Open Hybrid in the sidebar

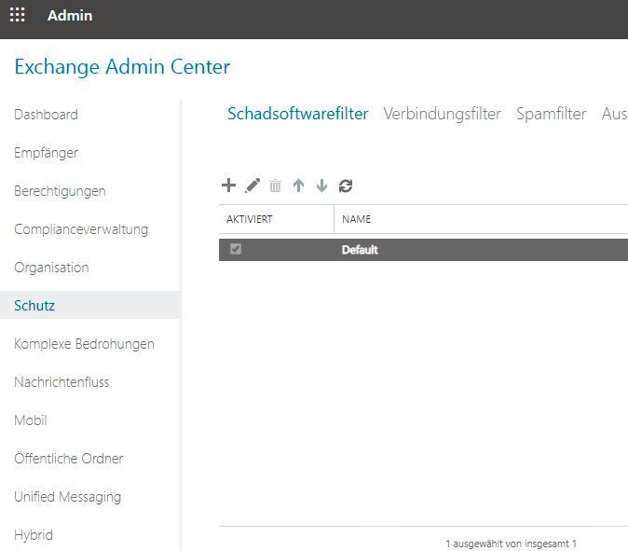point(34,535)
